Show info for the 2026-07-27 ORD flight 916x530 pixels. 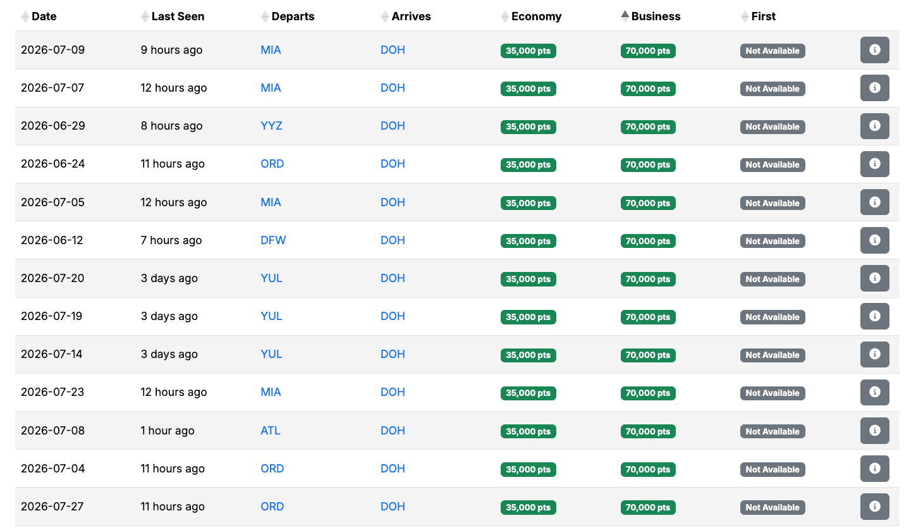click(x=874, y=507)
